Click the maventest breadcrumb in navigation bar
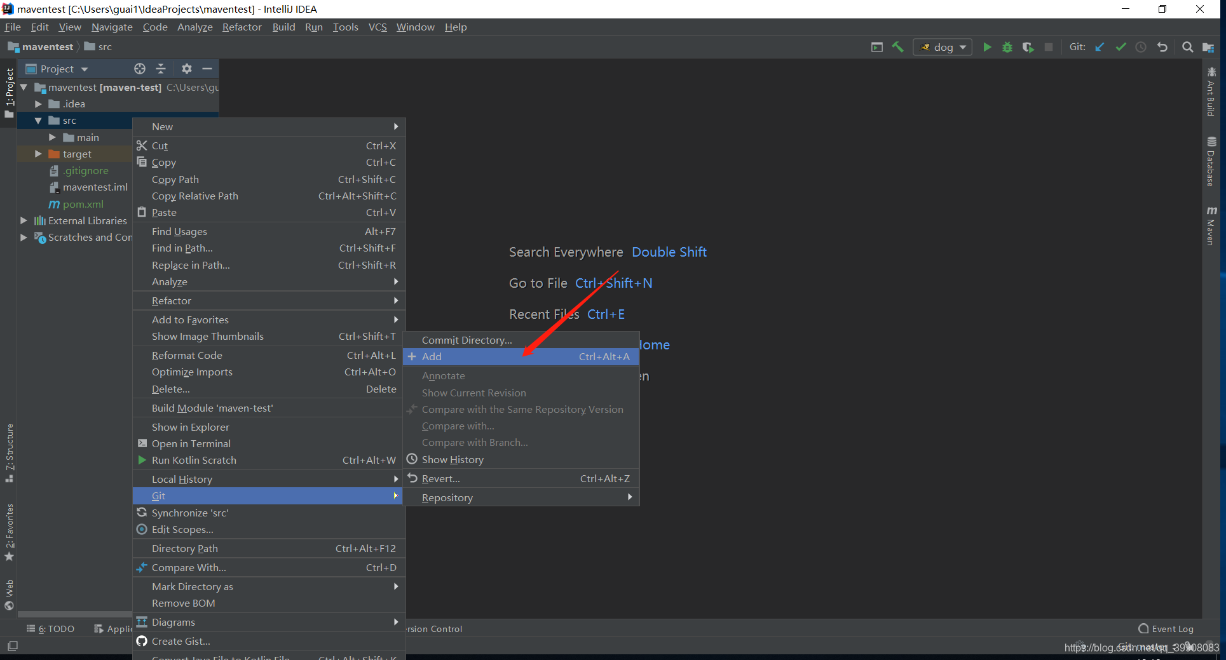 pos(41,46)
